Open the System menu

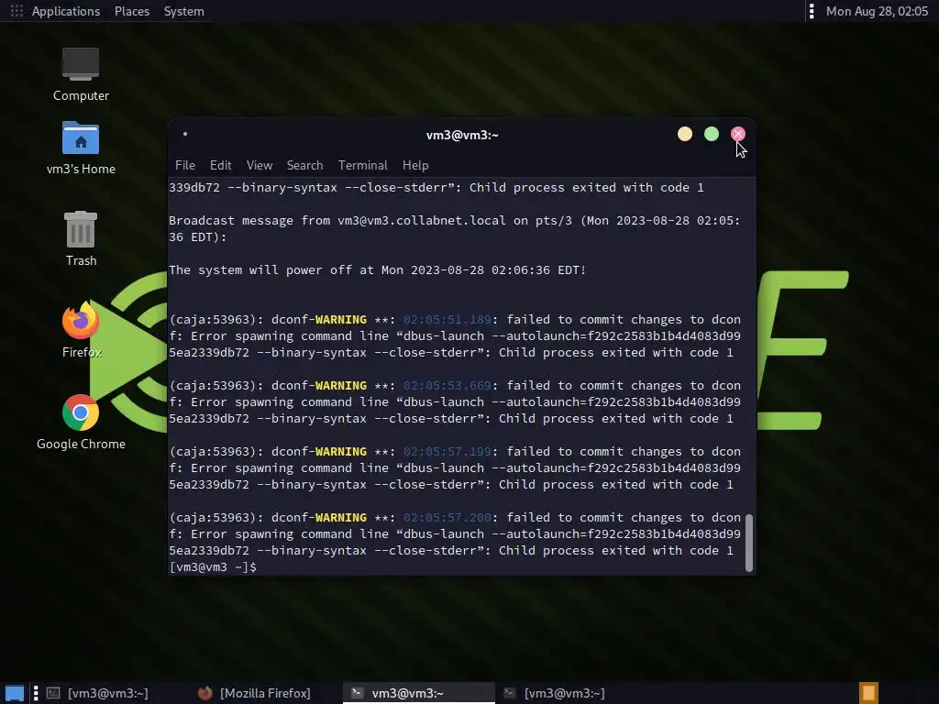coord(183,11)
